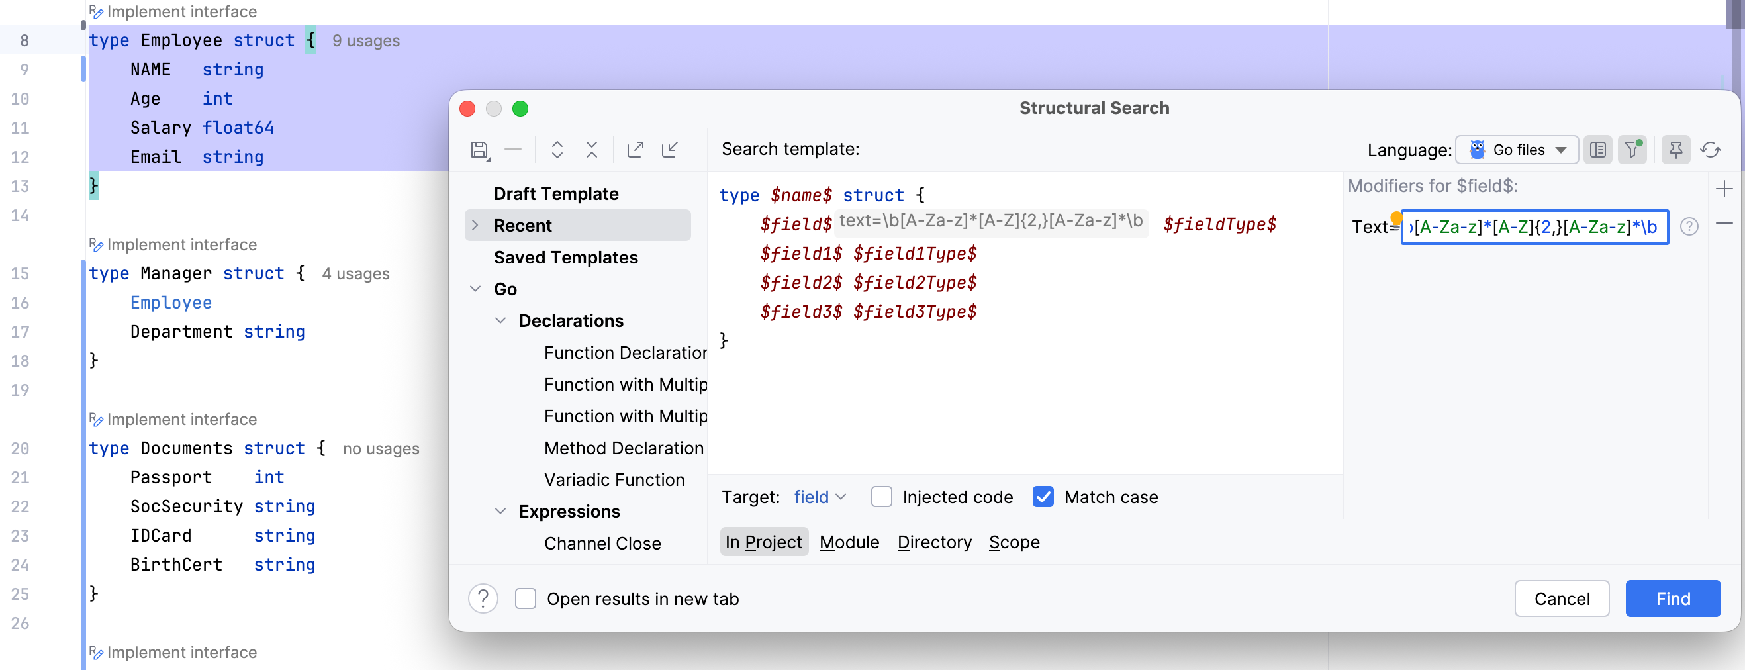The width and height of the screenshot is (1745, 670).
Task: Click the collapse all tree icon
Action: point(591,150)
